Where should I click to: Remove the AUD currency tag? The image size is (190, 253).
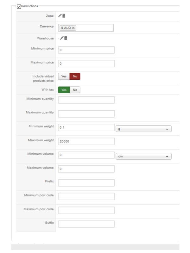73,28
